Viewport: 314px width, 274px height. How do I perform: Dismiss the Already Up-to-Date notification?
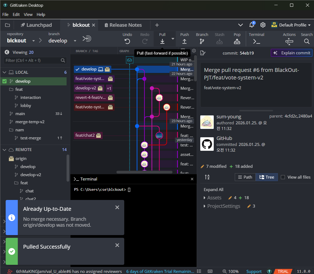click(117, 207)
